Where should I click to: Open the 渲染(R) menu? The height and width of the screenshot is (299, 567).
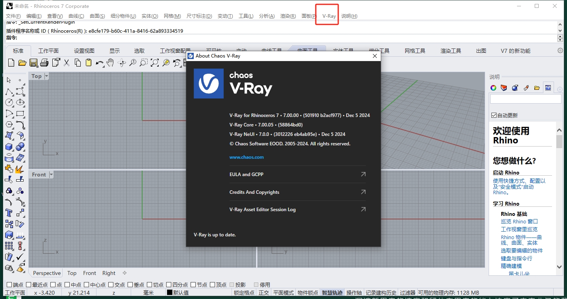(288, 16)
